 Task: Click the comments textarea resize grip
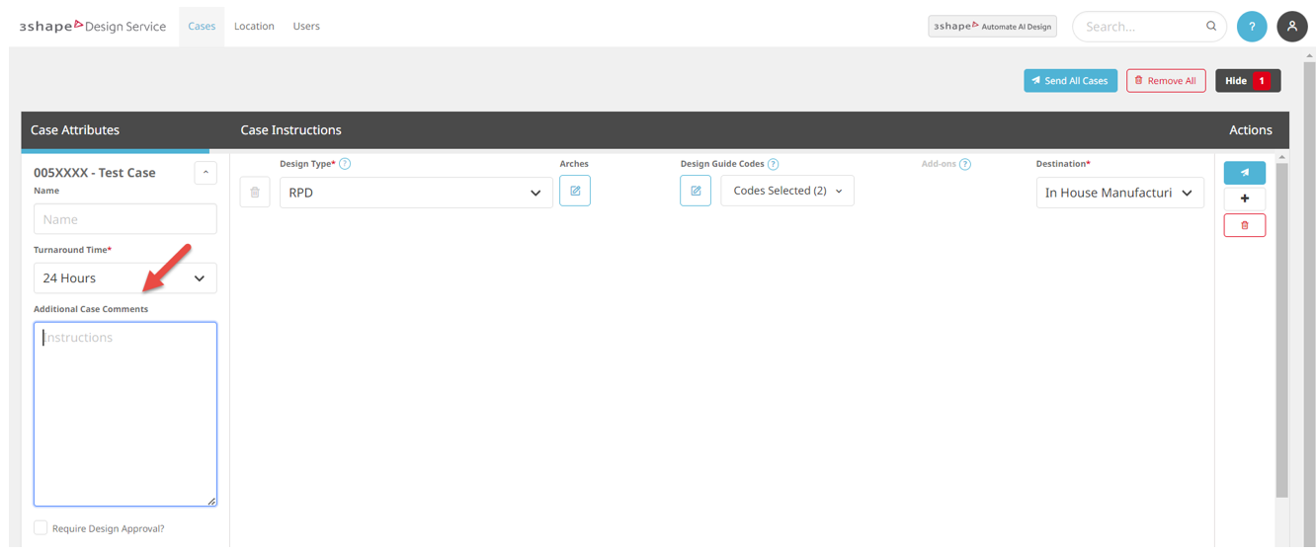211,501
